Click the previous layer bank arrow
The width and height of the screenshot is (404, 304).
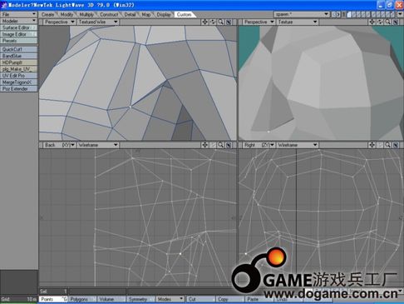pyautogui.click(x=333, y=14)
